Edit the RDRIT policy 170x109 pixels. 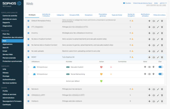click(158, 57)
